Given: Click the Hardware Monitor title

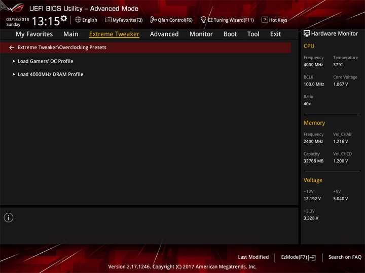Looking at the screenshot, I should [335, 34].
